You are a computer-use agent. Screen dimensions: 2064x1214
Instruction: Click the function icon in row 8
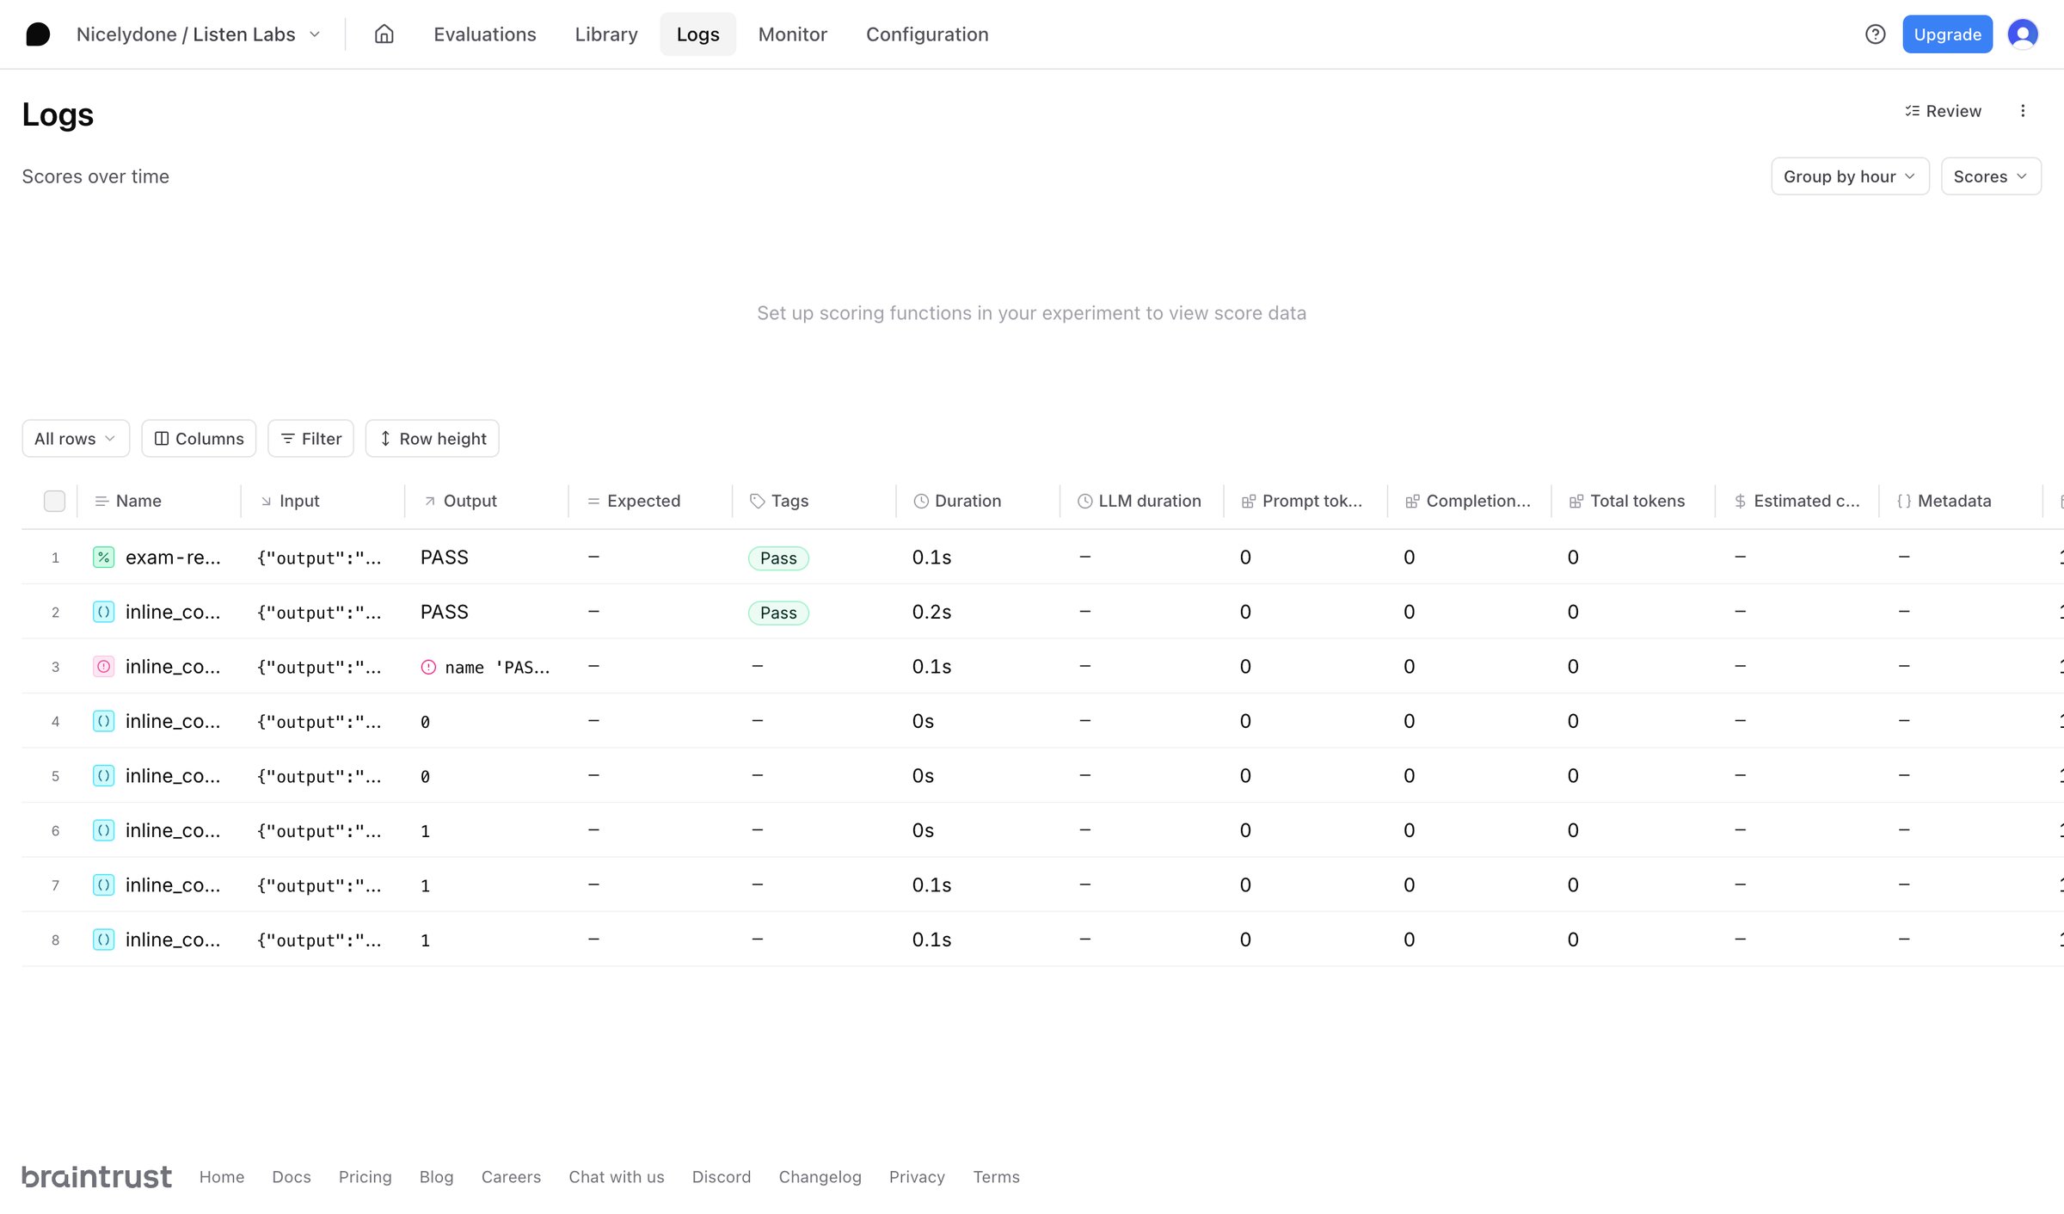[103, 940]
